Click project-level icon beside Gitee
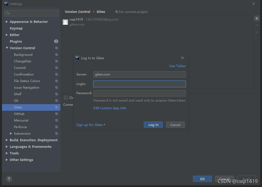The height and width of the screenshot is (187, 262). pos(57,107)
